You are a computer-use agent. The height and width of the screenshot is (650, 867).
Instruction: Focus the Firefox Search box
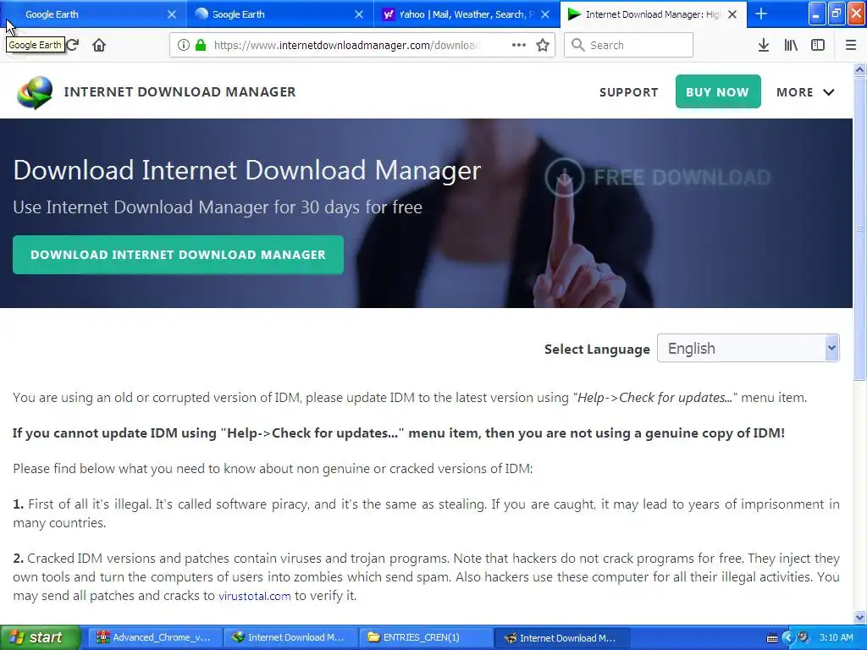(629, 45)
